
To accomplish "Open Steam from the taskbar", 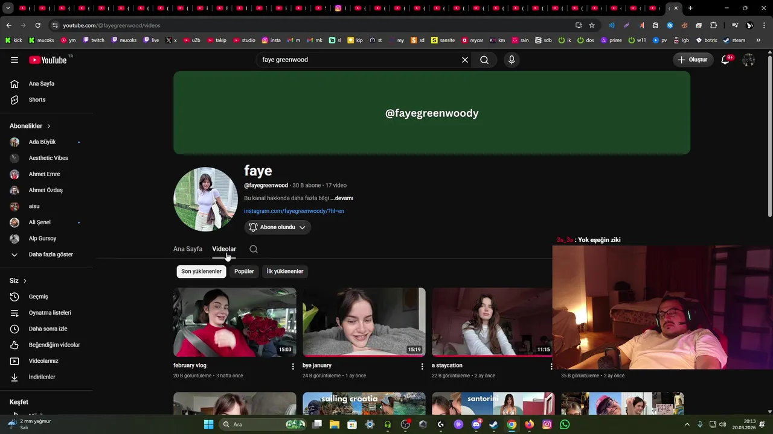I will click(x=494, y=424).
